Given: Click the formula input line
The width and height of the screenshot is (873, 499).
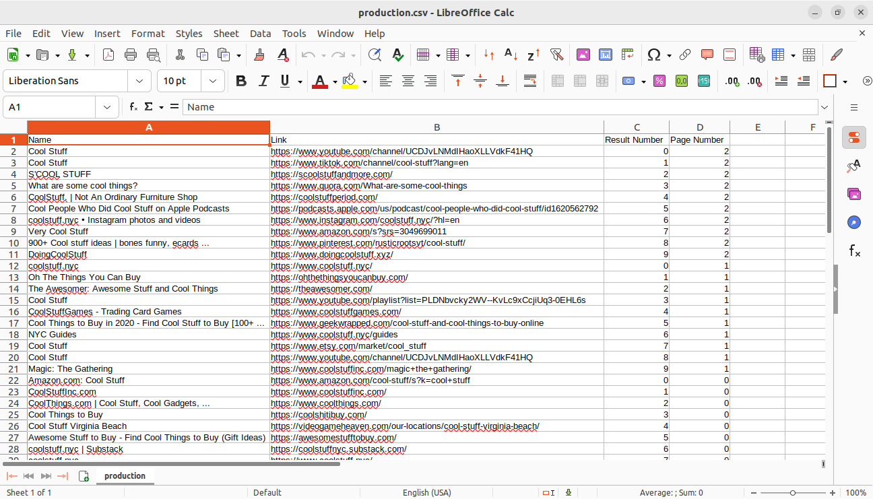Looking at the screenshot, I should pyautogui.click(x=500, y=107).
